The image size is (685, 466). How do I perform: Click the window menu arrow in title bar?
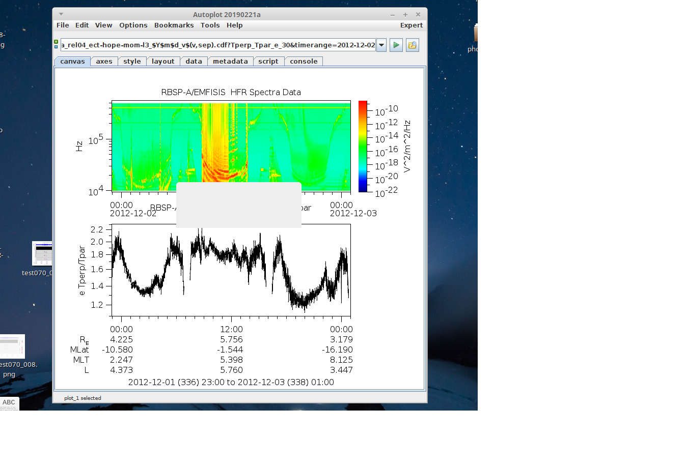click(x=61, y=14)
